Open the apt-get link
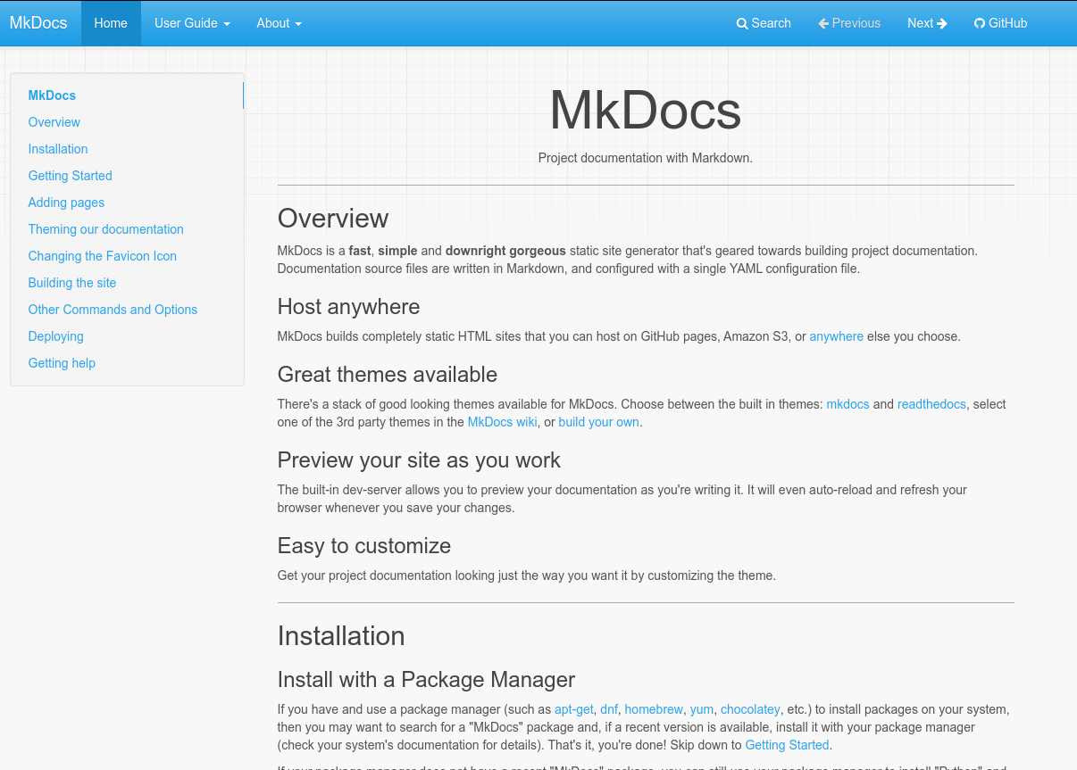Screen dimensions: 1077x770 pyautogui.click(x=574, y=709)
